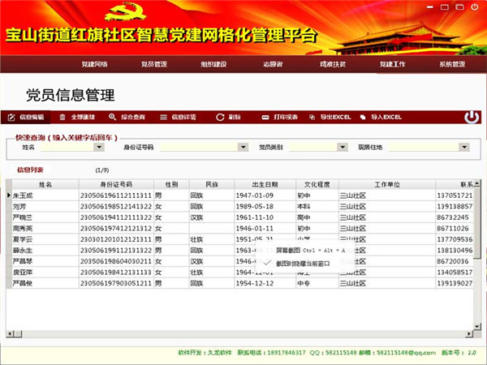This screenshot has height=365, width=487.
Task: Click the horizontal scroll-right arrow
Action: pos(469,334)
